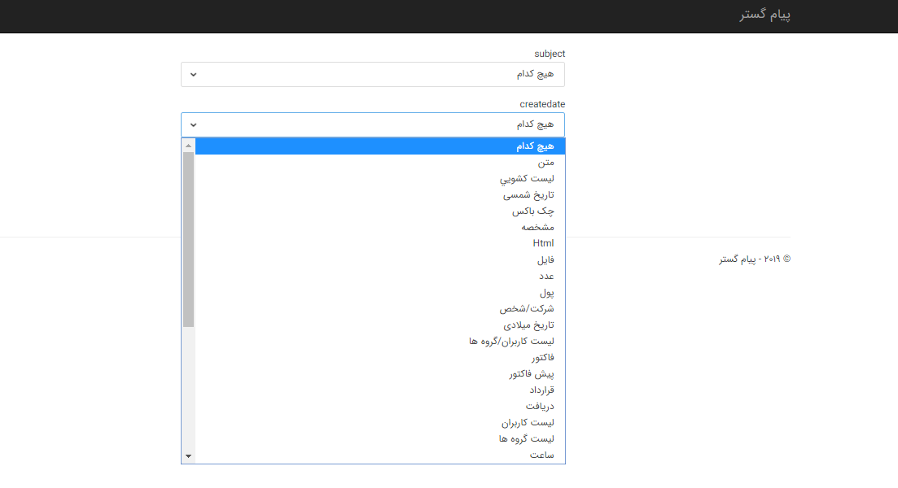Open the subject dropdown
Image resolution: width=898 pixels, height=488 pixels.
pos(372,75)
